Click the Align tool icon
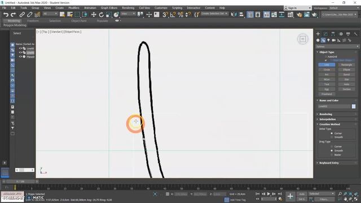Viewport: 361px width, 203px height. (241, 15)
